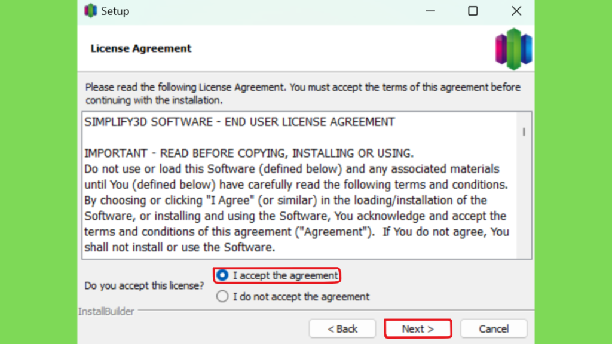
Task: Close the Setup installer window
Action: pyautogui.click(x=516, y=11)
